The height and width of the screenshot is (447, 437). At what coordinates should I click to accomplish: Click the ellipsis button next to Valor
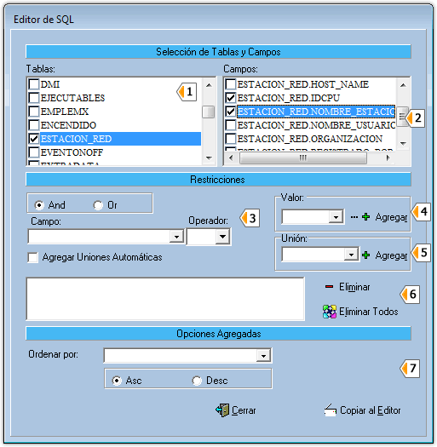(354, 217)
